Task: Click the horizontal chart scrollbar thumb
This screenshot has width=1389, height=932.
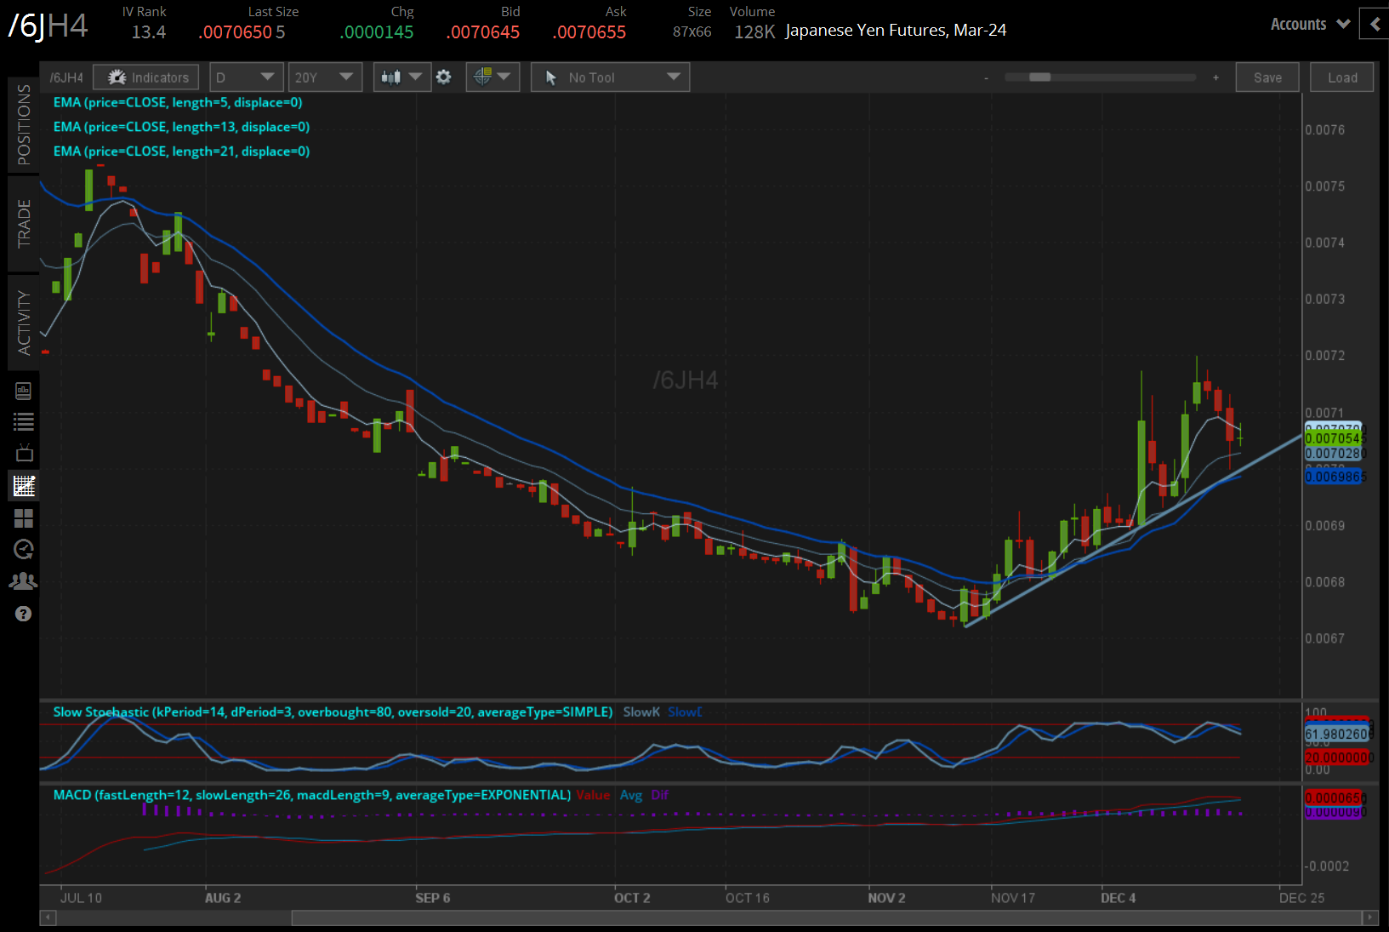Action: 825,918
